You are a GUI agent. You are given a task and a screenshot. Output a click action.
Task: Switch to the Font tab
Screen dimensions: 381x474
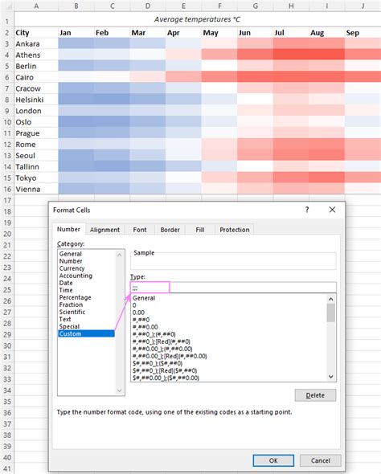(x=140, y=230)
